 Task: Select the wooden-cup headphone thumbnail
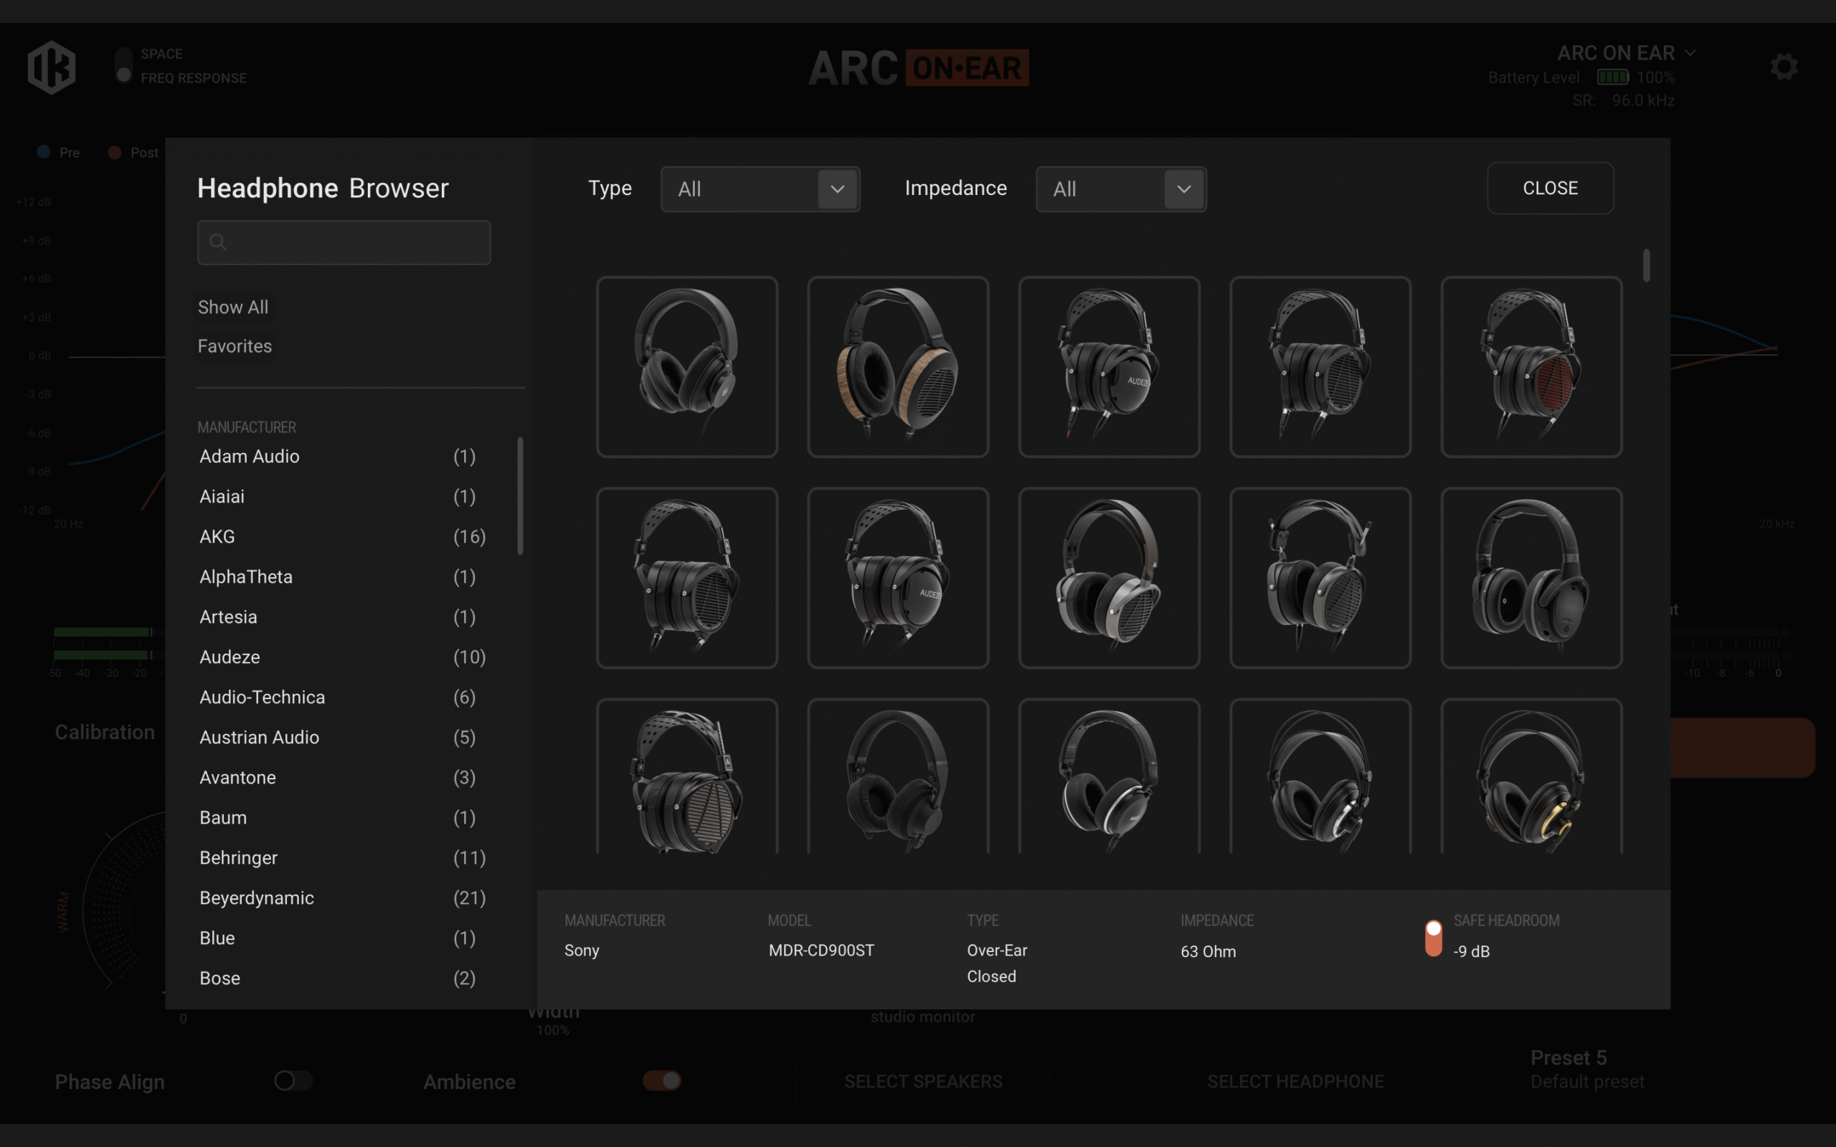point(897,366)
